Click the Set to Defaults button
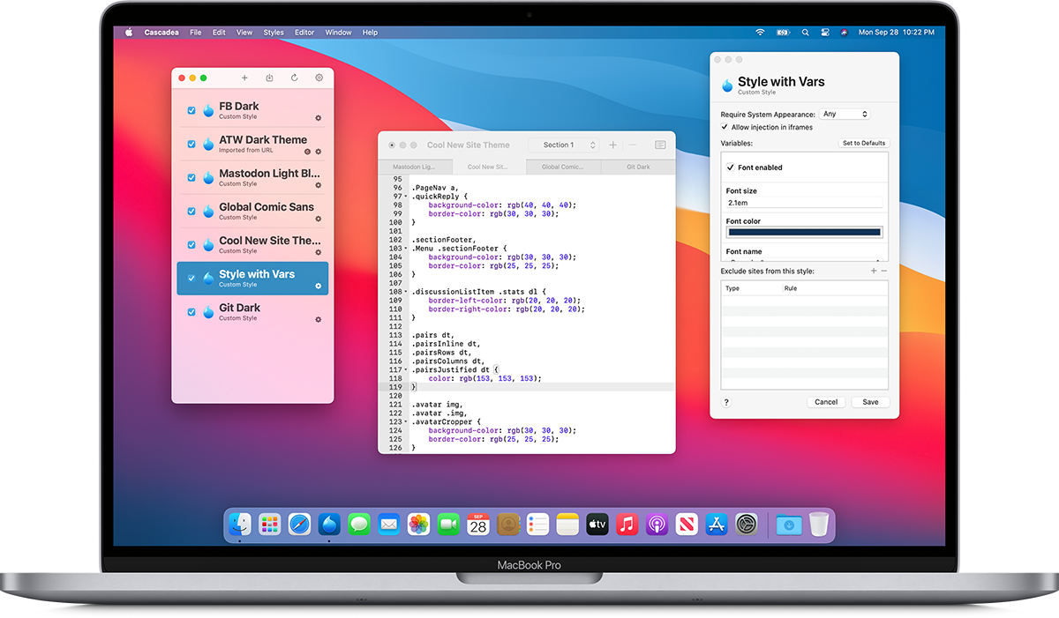The image size is (1059, 618). (863, 143)
